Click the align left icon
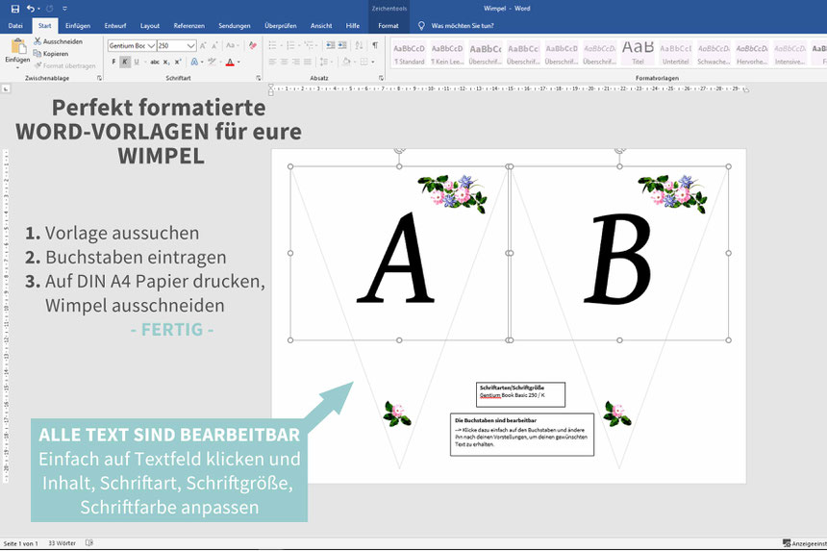The width and height of the screenshot is (827, 551). [272, 62]
